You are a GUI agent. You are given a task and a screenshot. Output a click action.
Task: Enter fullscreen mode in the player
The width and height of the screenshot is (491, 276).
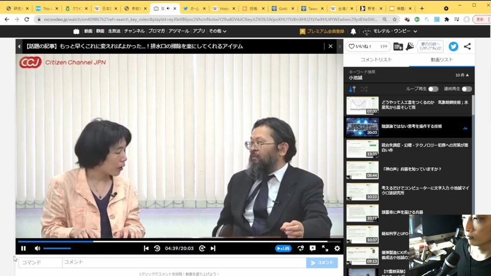pyautogui.click(x=325, y=248)
